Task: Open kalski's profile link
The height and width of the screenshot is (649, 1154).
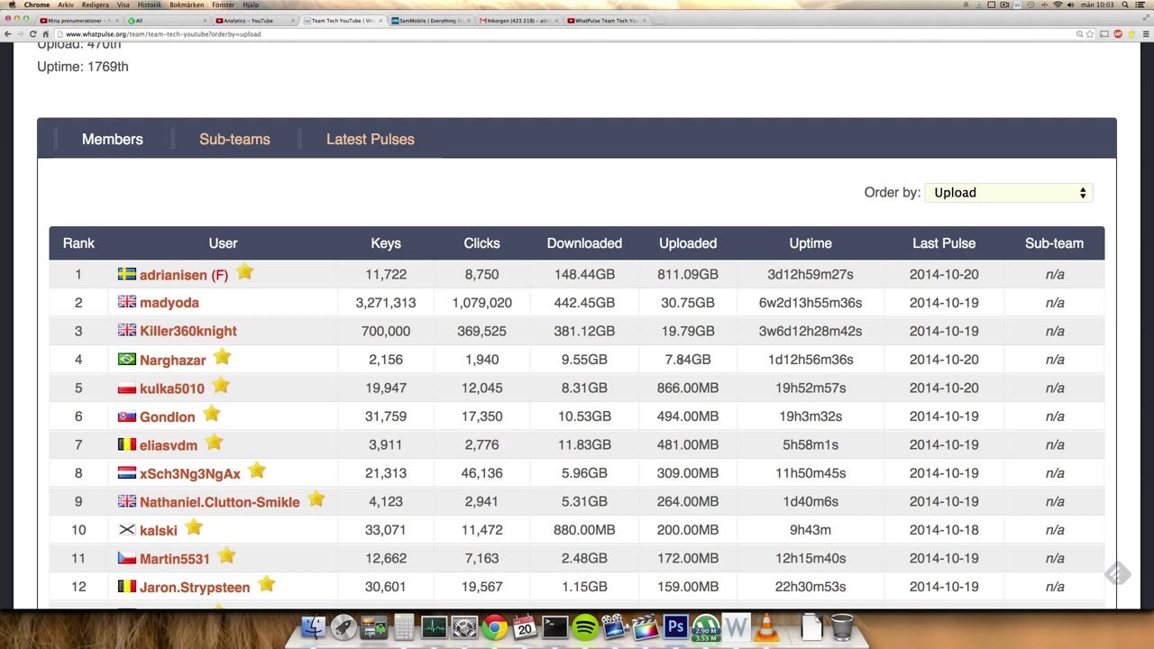Action: pos(159,531)
